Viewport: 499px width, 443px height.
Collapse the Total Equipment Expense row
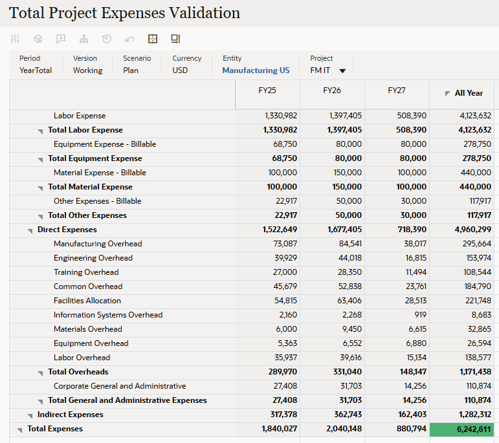[x=40, y=160]
